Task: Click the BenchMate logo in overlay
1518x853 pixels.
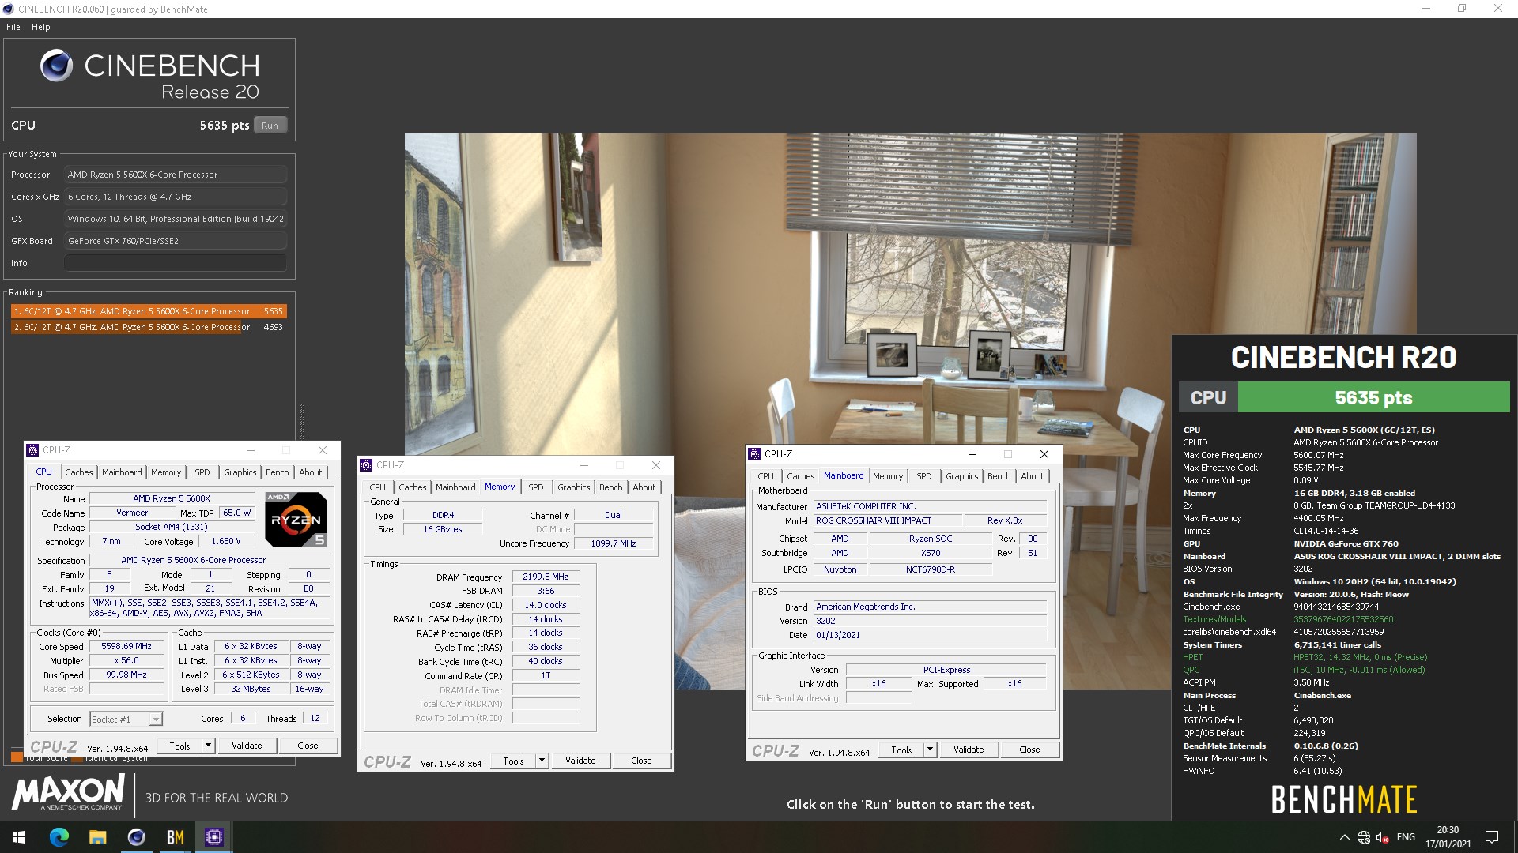Action: point(1343,800)
